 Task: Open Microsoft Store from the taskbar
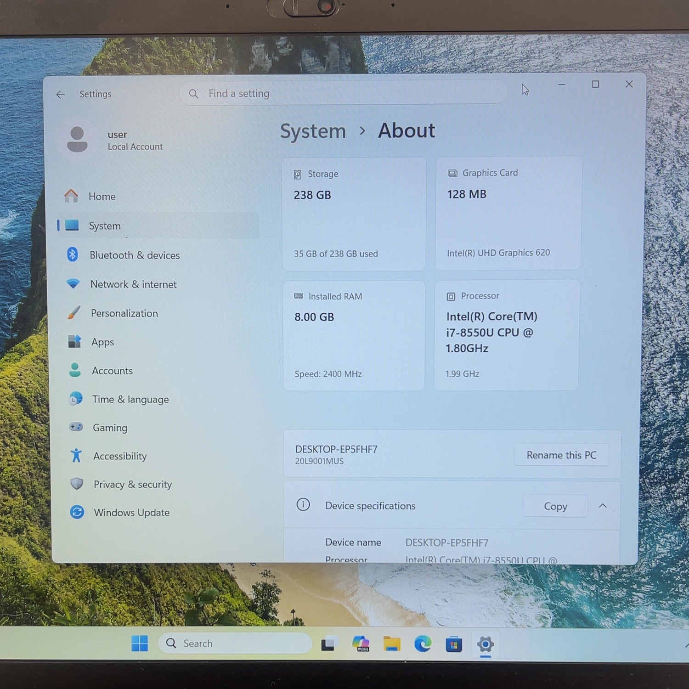454,644
